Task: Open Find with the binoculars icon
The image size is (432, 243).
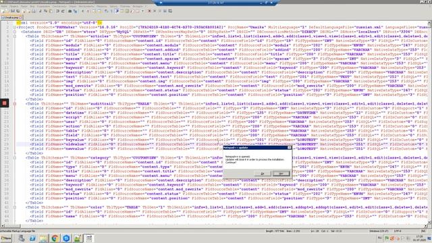Action: coord(70,11)
